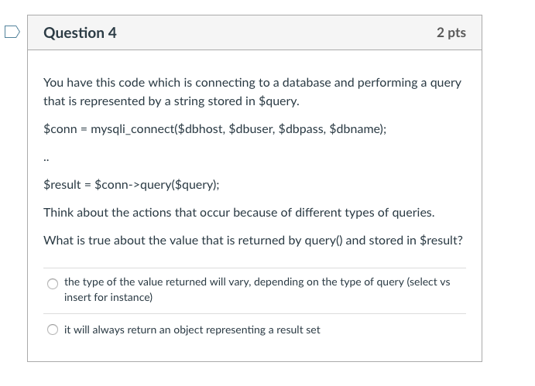Click the phrase "string stored in $query."
This screenshot has height=386, width=535.
[236, 101]
